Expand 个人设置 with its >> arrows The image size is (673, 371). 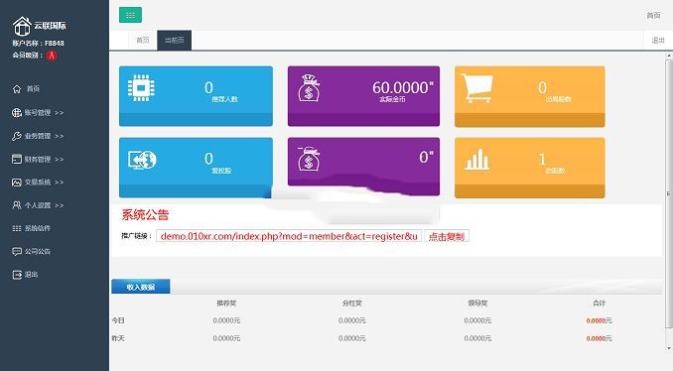[60, 205]
